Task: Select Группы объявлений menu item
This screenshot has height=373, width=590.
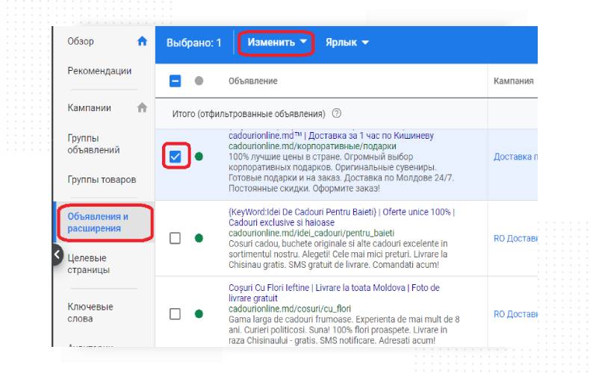Action: pos(93,144)
